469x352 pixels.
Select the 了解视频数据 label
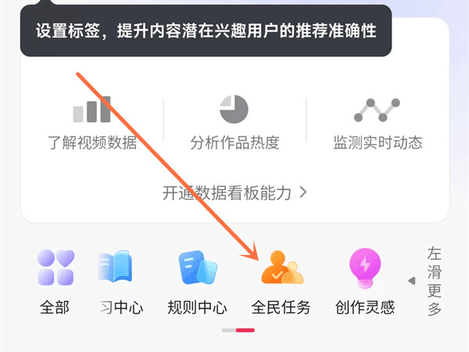click(92, 142)
